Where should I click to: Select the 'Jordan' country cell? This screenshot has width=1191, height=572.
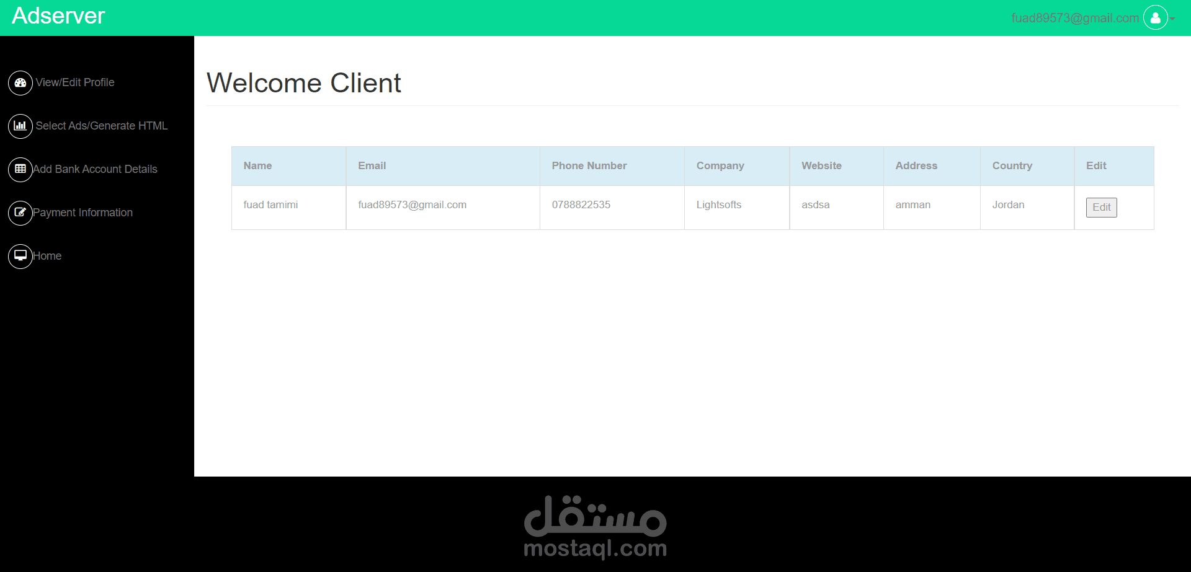point(1027,208)
